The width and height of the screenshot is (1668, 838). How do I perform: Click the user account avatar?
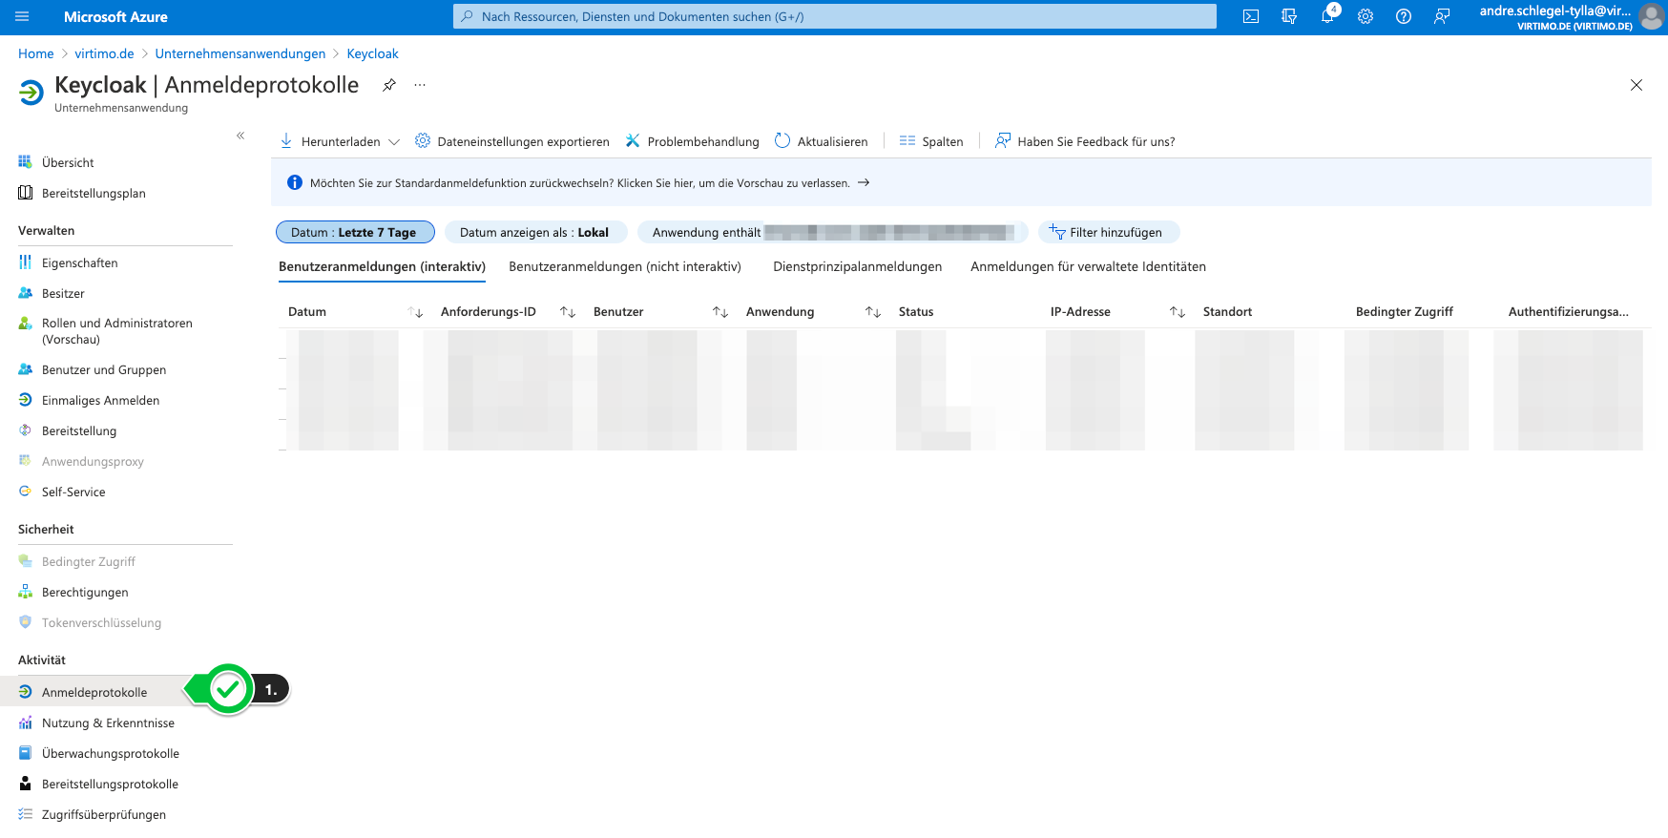[1651, 16]
